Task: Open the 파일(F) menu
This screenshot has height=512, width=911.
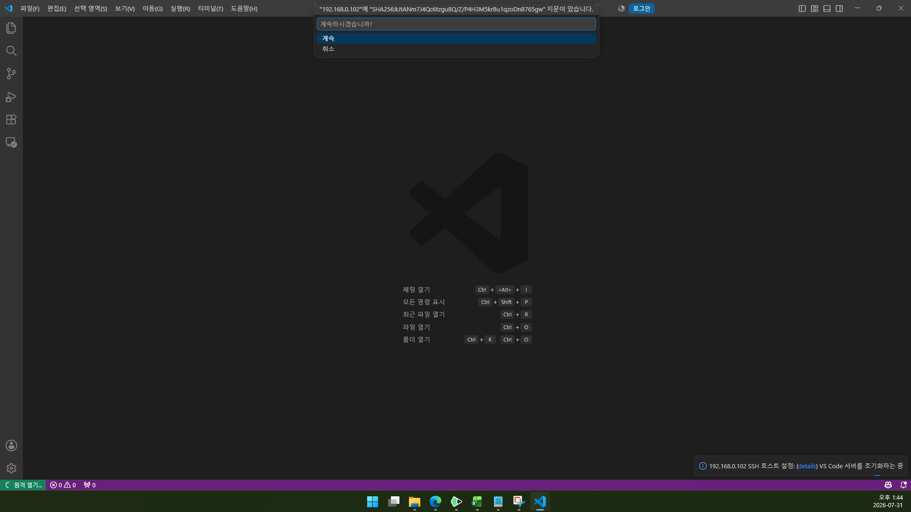Action: pos(30,9)
